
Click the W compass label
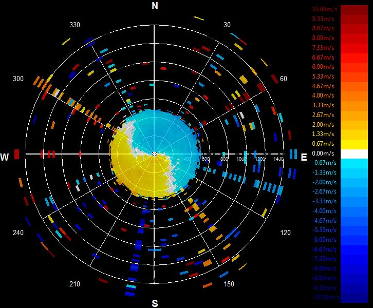(5, 157)
